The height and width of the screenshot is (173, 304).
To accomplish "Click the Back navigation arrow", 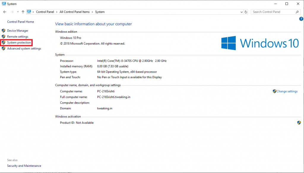I will [5, 12].
